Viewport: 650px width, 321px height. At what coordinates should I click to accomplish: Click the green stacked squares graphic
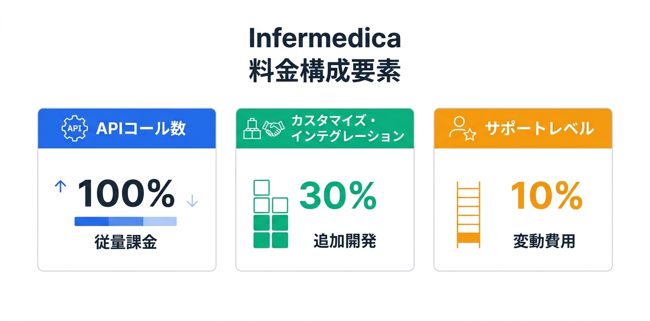[271, 214]
